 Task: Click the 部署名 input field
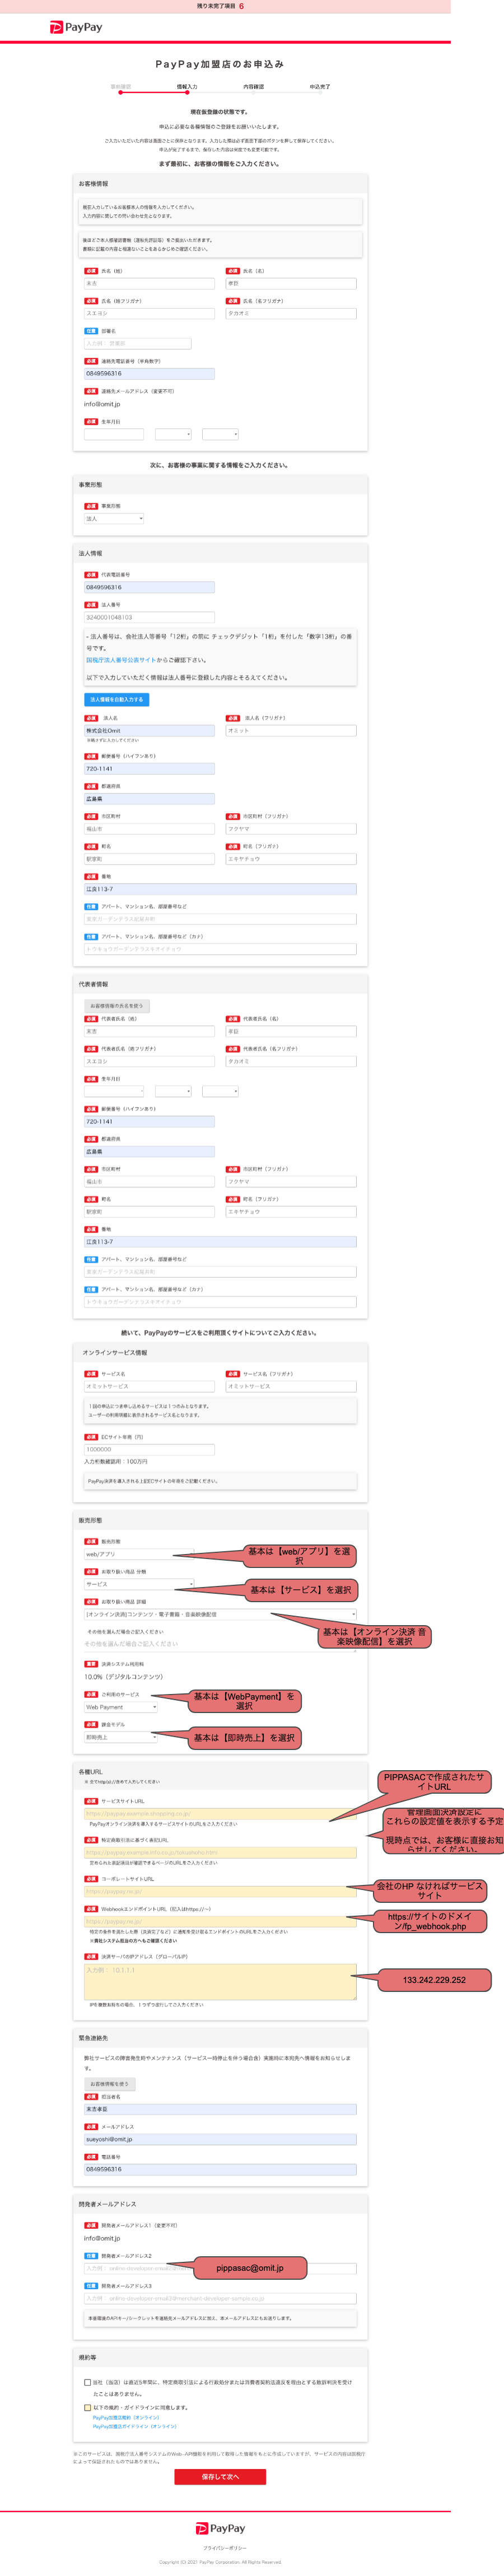tap(137, 343)
